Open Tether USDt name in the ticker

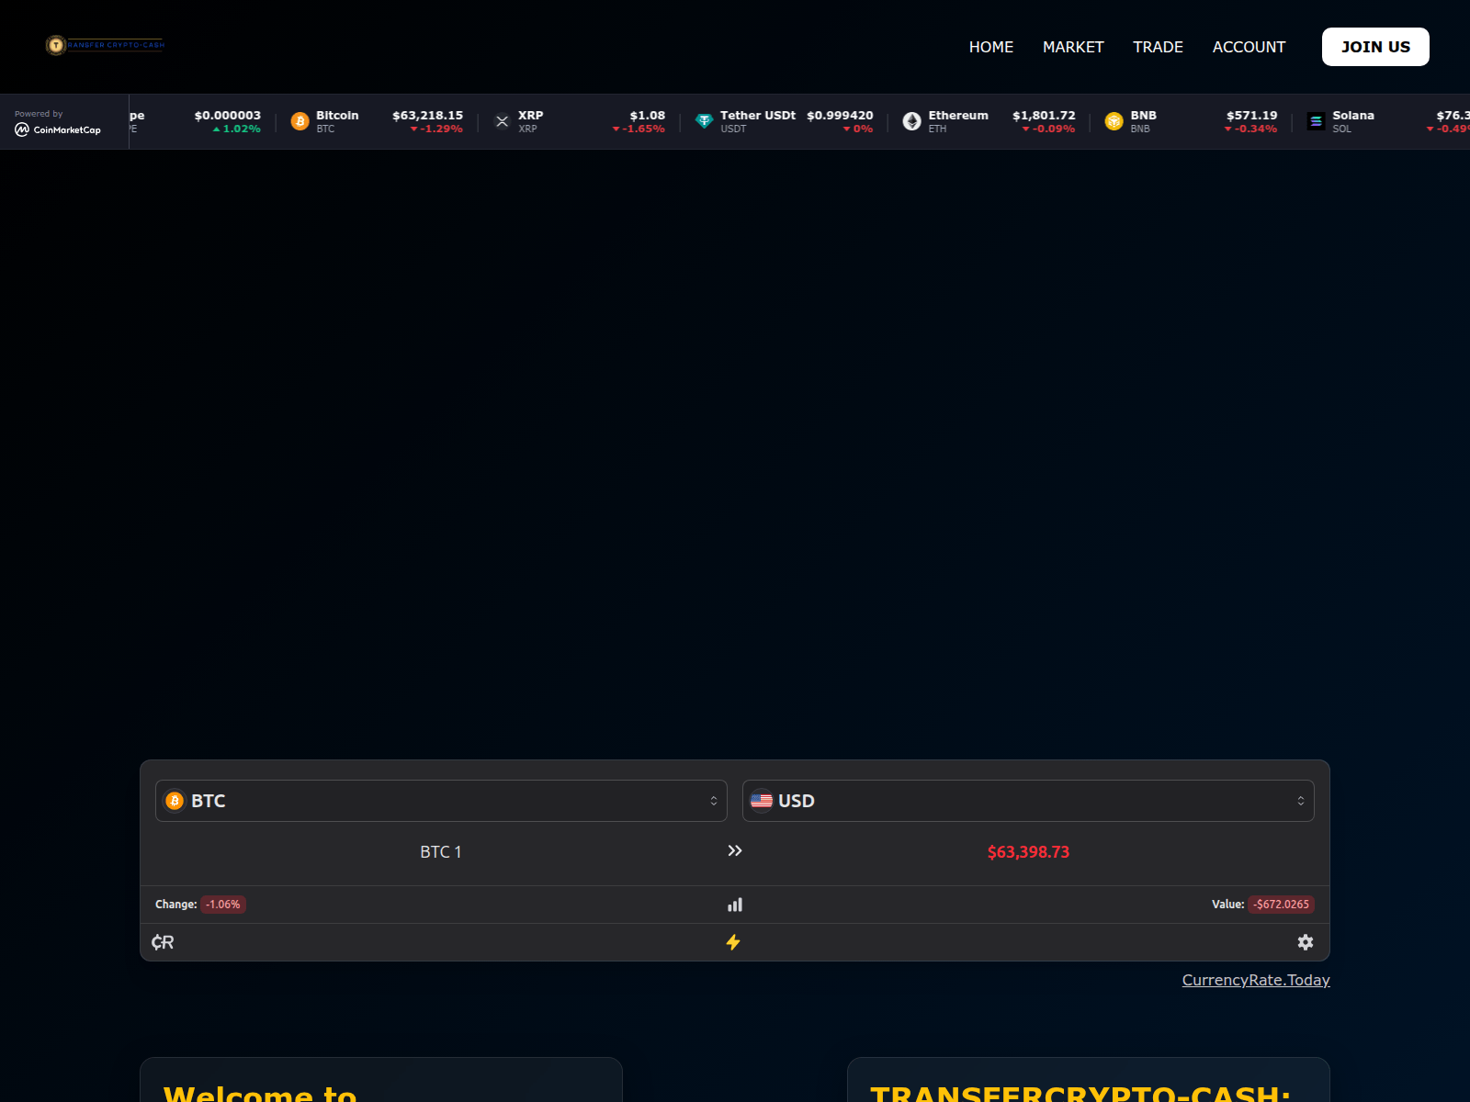coord(758,115)
